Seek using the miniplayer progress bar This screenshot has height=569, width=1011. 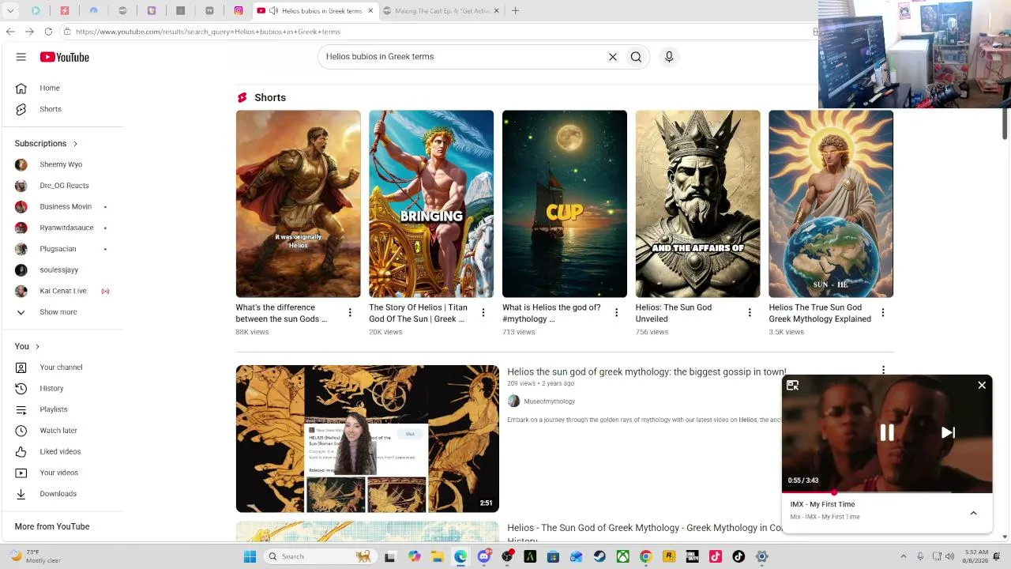(x=887, y=492)
